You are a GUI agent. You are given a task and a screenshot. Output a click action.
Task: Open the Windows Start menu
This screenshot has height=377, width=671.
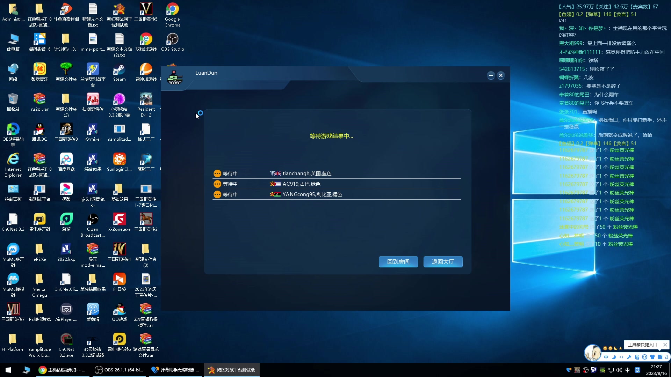8,370
